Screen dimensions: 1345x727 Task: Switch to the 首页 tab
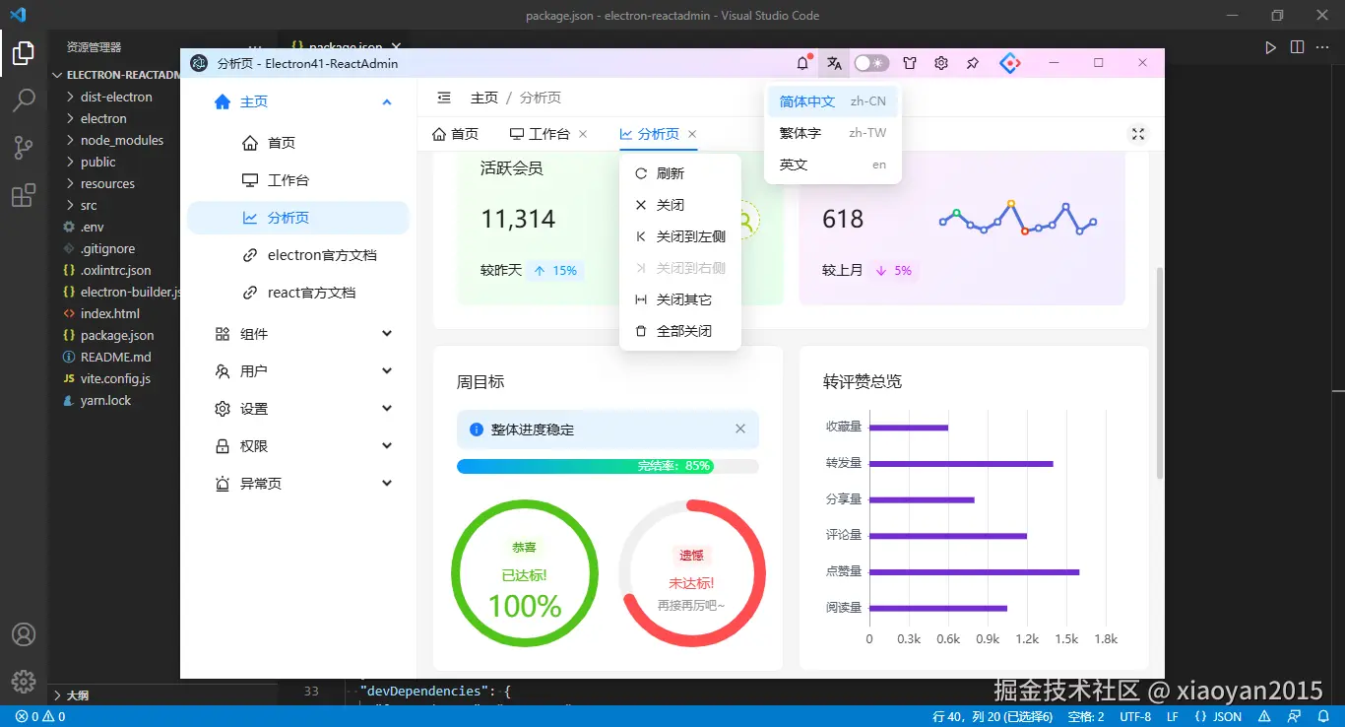[455, 134]
